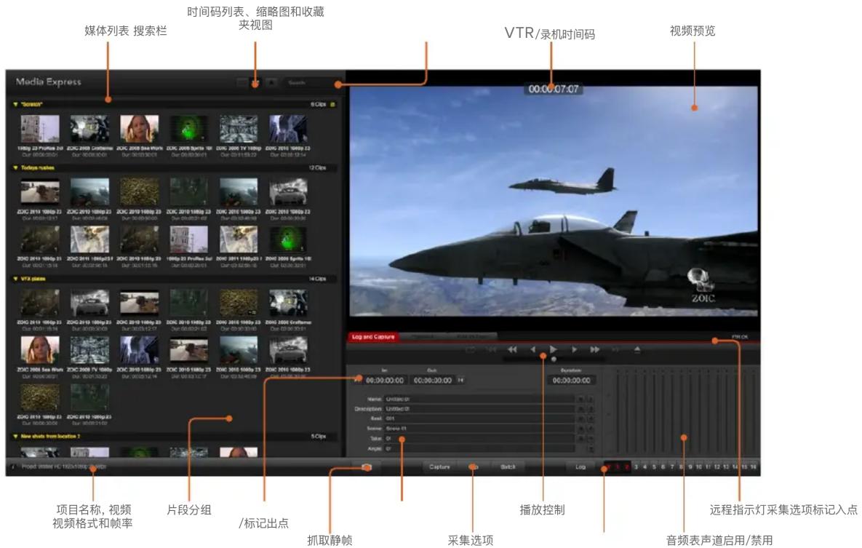Switch media list to timecode list view
862x548 pixels.
(242, 82)
